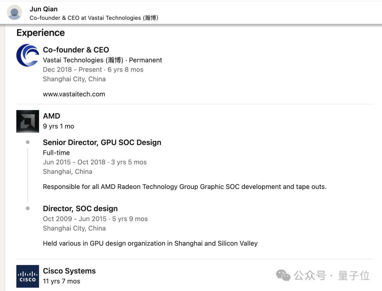382x291 pixels.
Task: Click the GPU design organization description text
Action: [x=150, y=243]
